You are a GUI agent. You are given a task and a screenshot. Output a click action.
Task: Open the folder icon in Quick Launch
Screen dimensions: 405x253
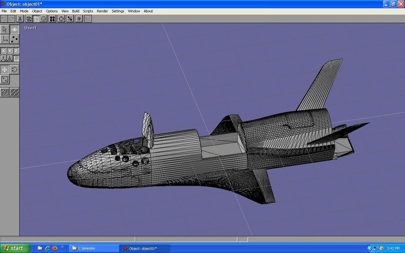click(x=40, y=248)
